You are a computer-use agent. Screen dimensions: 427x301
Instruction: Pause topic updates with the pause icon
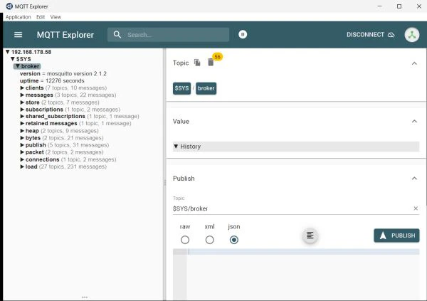point(243,34)
